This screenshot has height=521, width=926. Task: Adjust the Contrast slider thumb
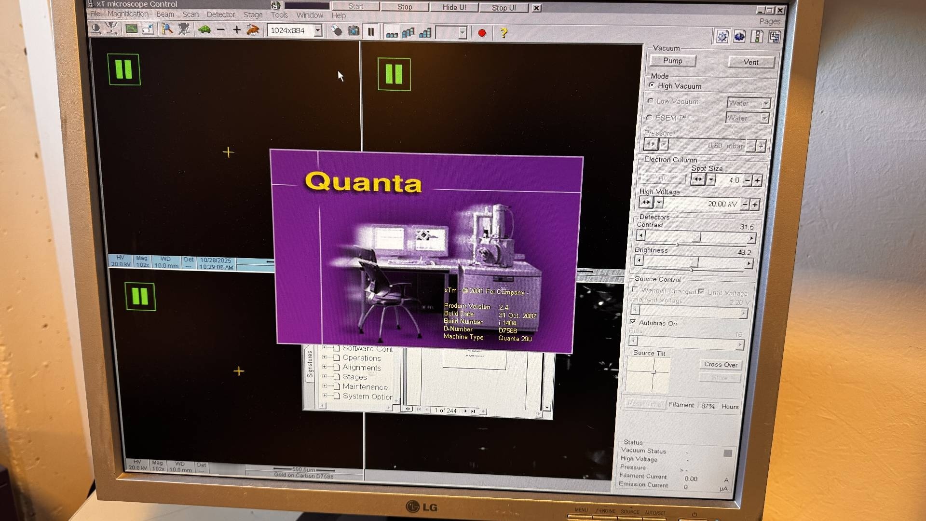696,237
